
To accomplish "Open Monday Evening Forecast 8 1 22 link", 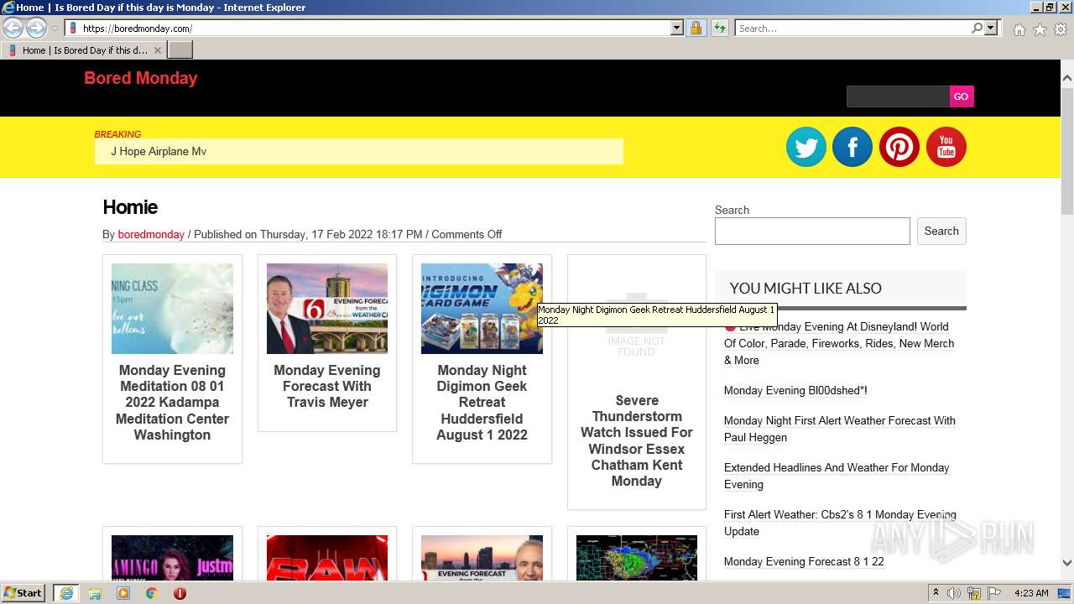I will point(804,561).
